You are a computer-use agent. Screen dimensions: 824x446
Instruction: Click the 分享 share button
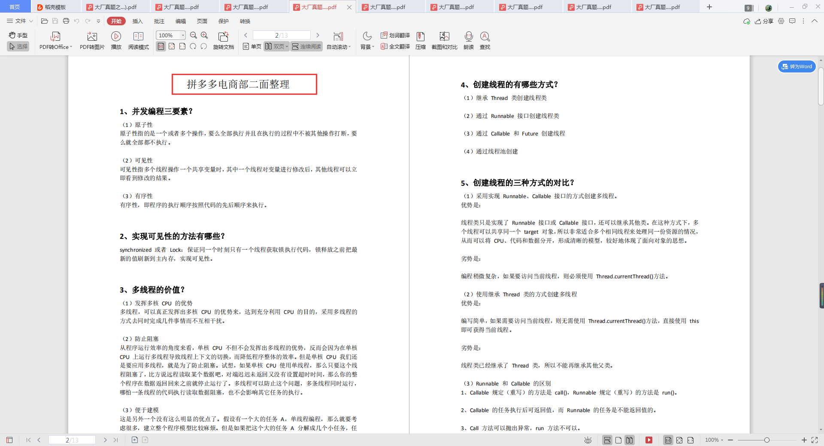point(764,21)
